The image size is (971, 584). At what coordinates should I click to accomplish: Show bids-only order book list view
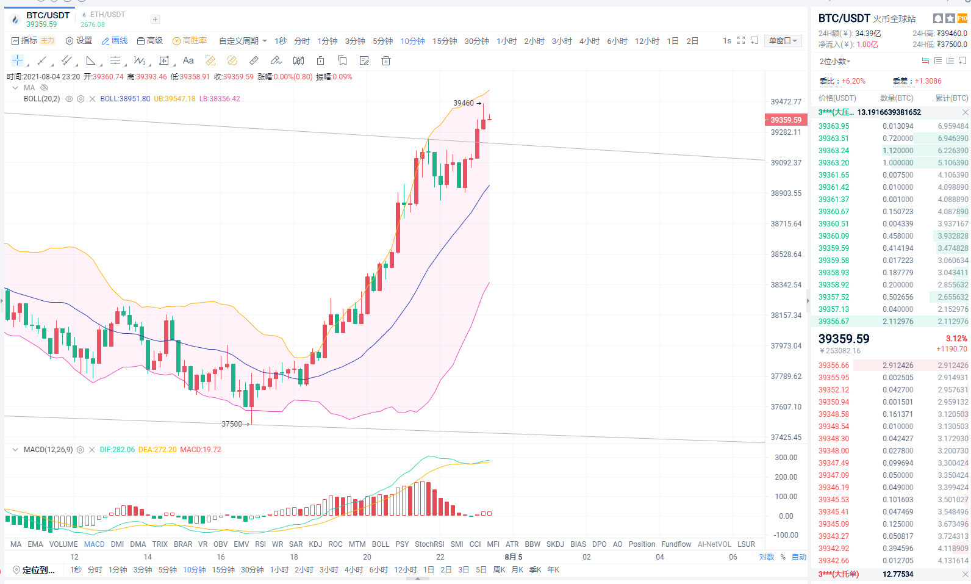pos(950,61)
